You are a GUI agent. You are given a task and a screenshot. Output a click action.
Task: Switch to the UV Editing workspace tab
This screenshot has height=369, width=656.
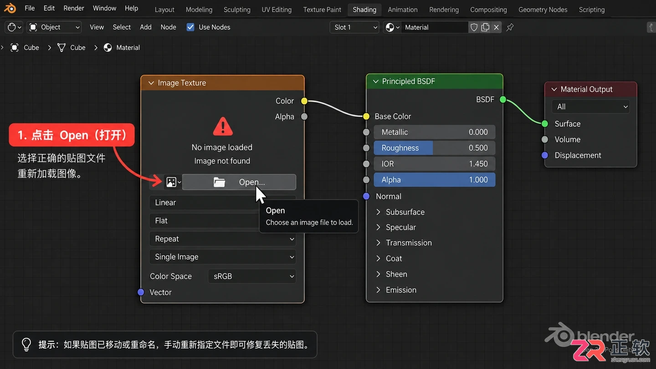tap(277, 10)
